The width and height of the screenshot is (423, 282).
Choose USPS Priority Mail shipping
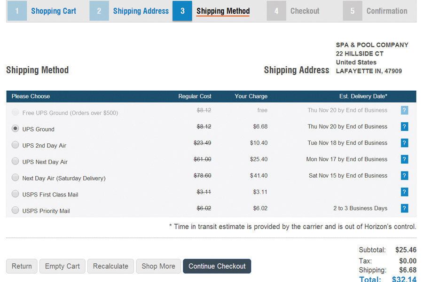[x=15, y=211]
